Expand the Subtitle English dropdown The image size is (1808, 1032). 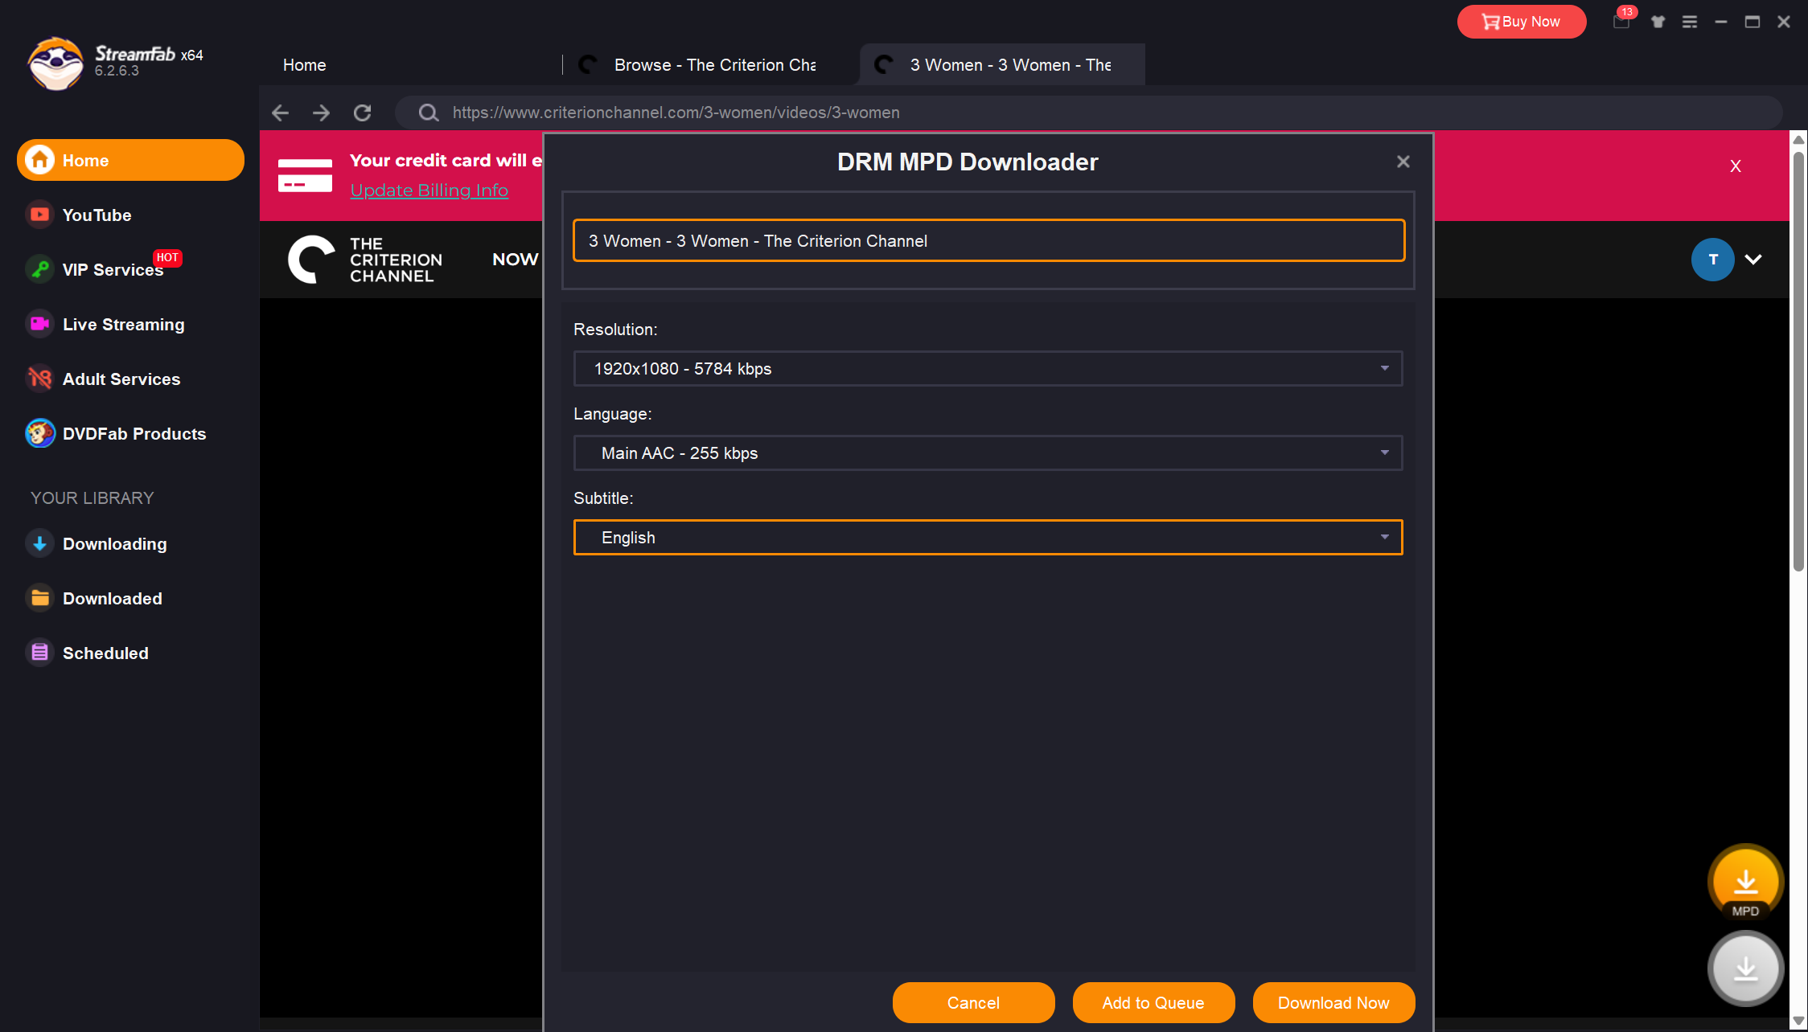(x=988, y=537)
